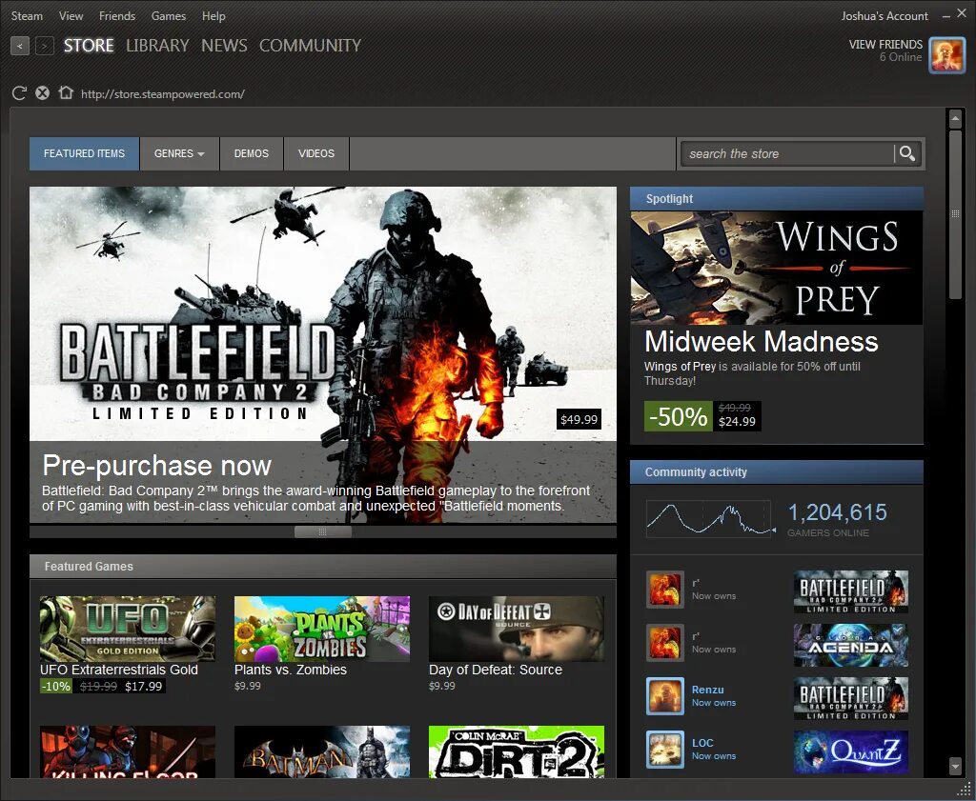
Task: Select the STORE section
Action: pyautogui.click(x=89, y=46)
